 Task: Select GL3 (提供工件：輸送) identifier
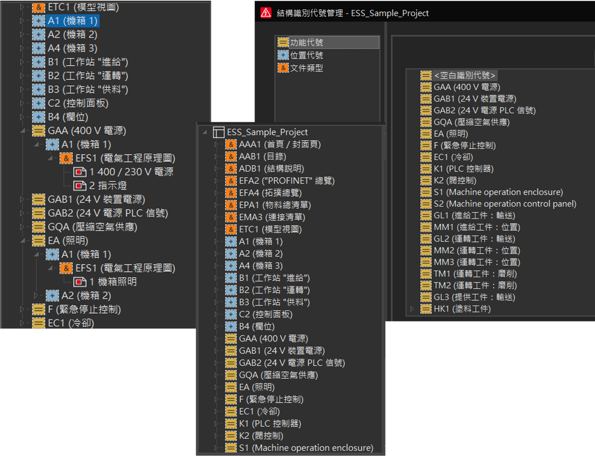point(474,297)
